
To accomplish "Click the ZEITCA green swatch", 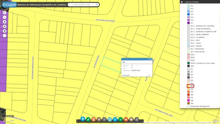I will click(x=188, y=63).
